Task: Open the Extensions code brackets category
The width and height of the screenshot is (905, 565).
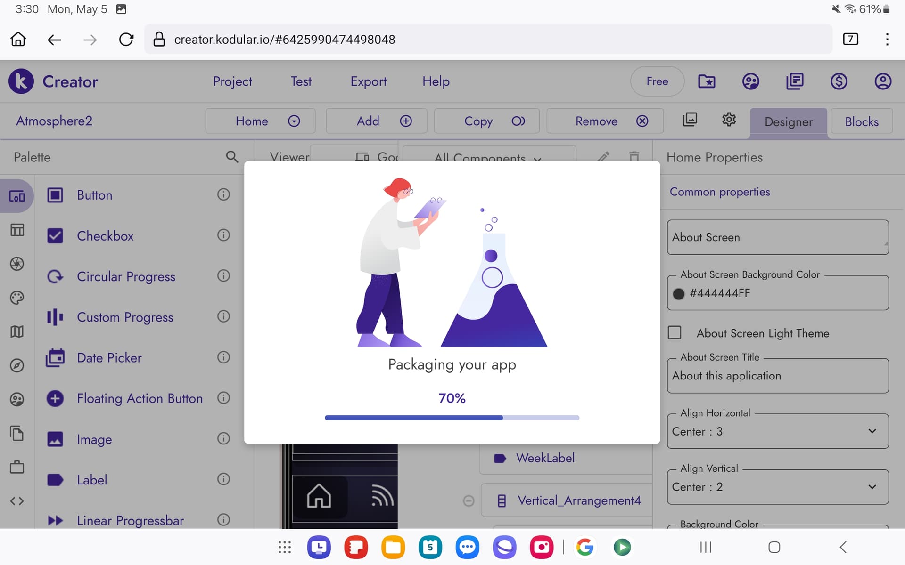Action: [17, 501]
